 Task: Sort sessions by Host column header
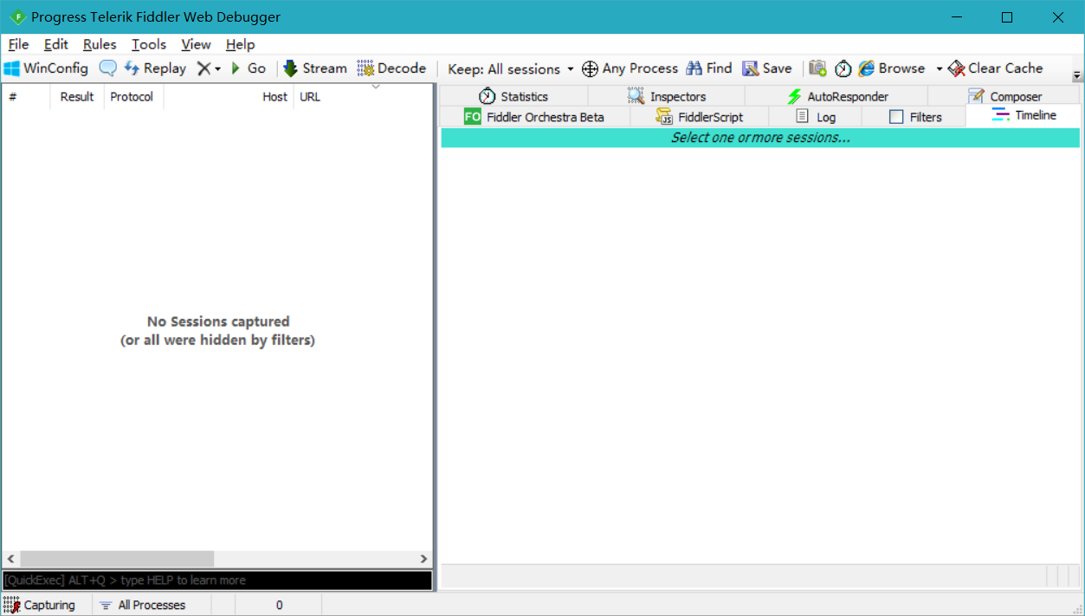click(229, 97)
